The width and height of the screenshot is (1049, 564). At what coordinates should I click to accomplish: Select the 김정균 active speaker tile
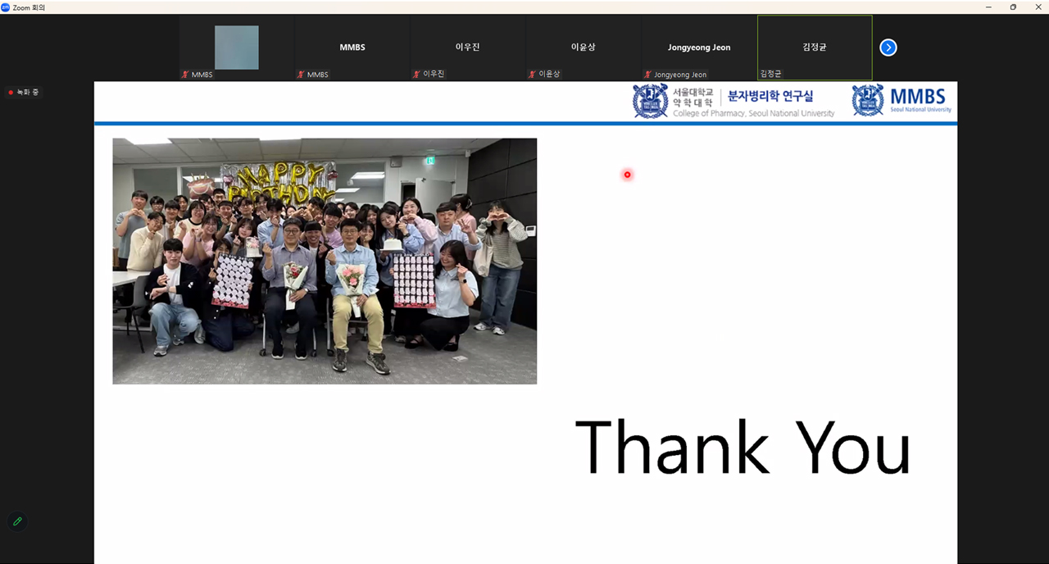coord(814,48)
